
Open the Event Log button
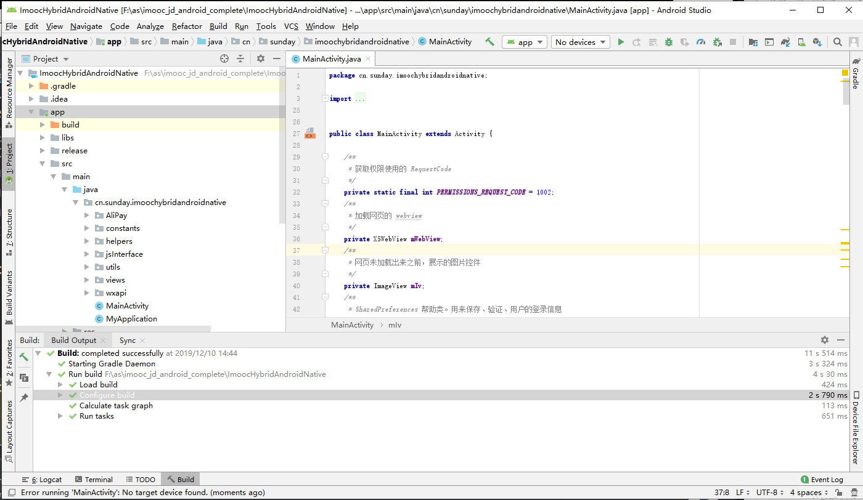(x=822, y=479)
